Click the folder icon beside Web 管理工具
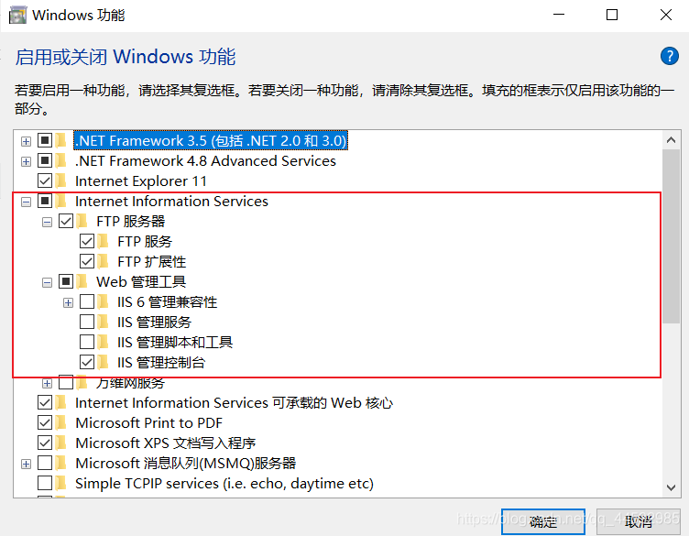The image size is (689, 536). point(83,282)
